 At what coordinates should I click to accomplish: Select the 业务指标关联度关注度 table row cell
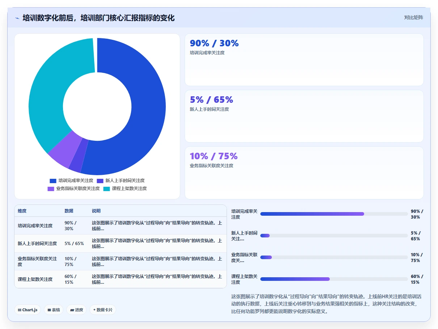pos(37,262)
